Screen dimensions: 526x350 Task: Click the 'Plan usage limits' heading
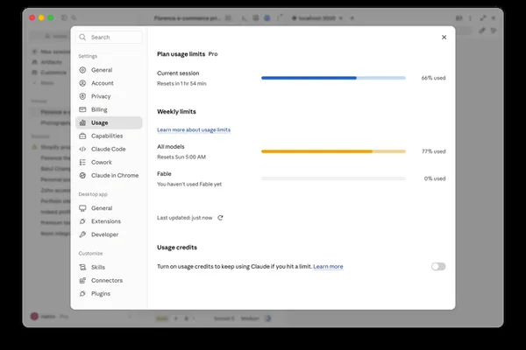point(181,54)
